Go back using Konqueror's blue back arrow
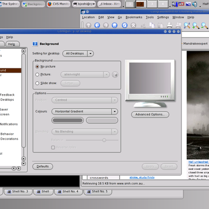Image resolution: width=209 pixels, height=209 pixels. click(97, 25)
